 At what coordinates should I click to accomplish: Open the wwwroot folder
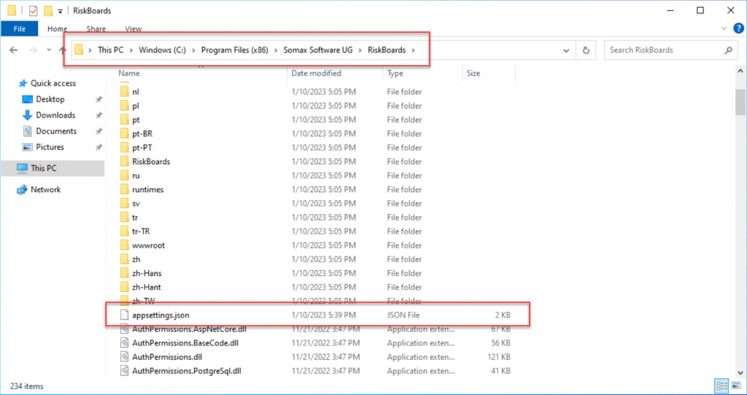click(x=148, y=245)
